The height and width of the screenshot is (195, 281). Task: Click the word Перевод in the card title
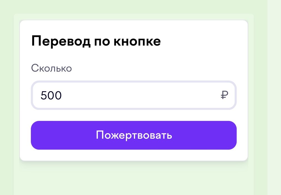(61, 41)
